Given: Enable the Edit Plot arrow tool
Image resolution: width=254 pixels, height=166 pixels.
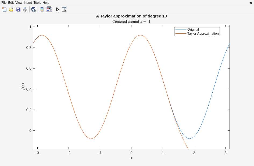Looking at the screenshot, I should pyautogui.click(x=58, y=9).
